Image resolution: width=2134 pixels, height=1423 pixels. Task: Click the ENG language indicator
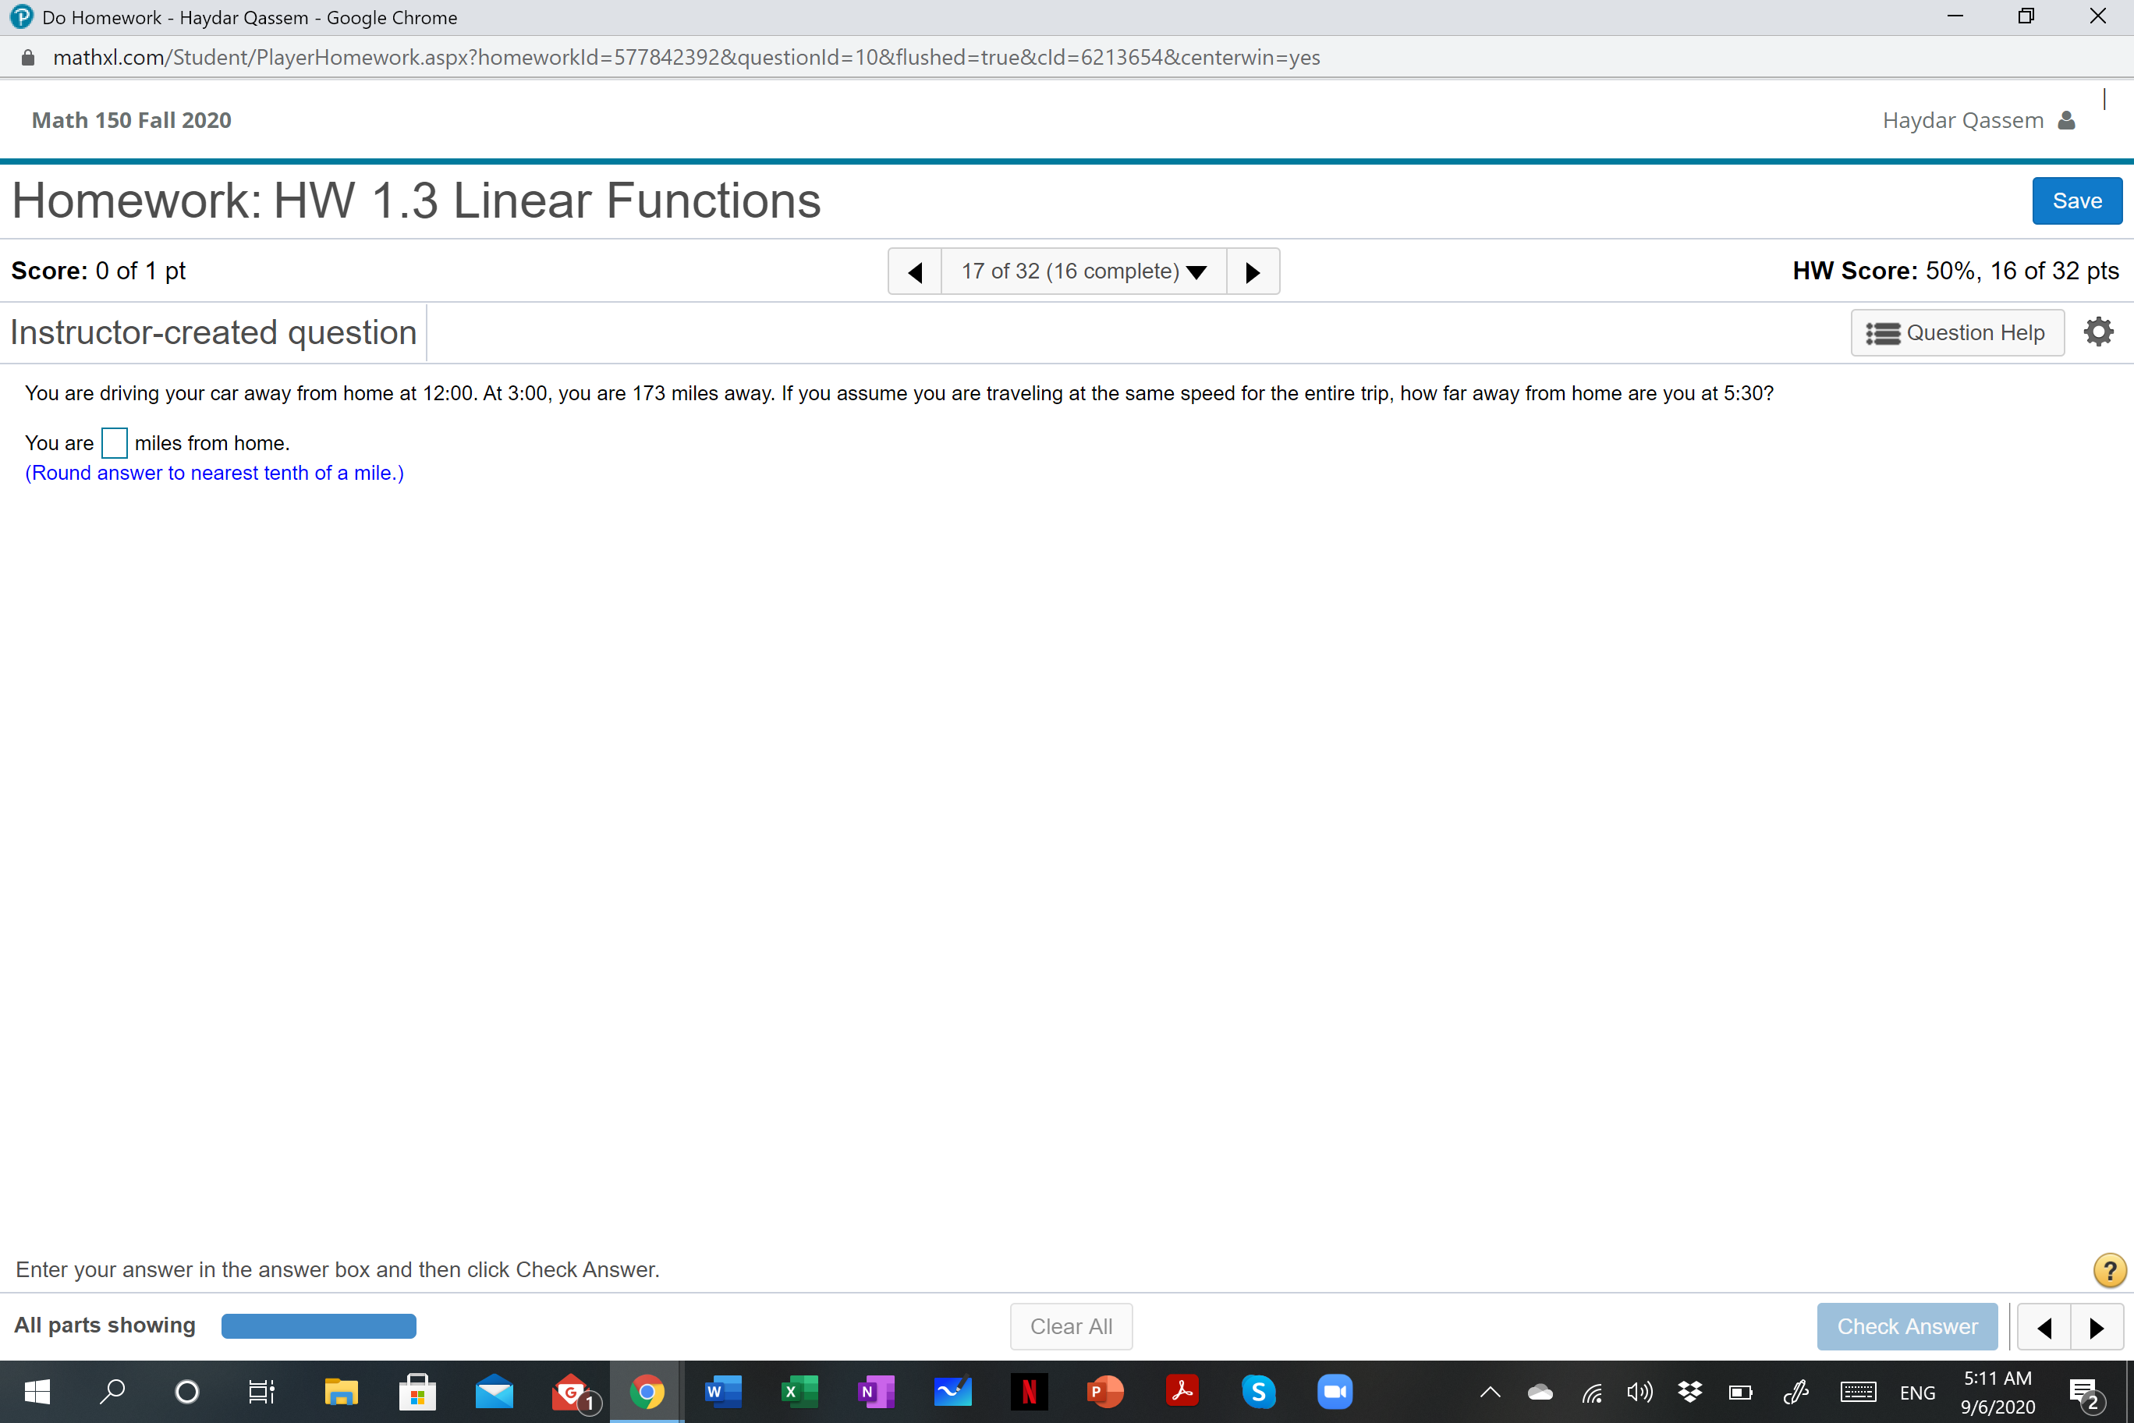point(1916,1392)
